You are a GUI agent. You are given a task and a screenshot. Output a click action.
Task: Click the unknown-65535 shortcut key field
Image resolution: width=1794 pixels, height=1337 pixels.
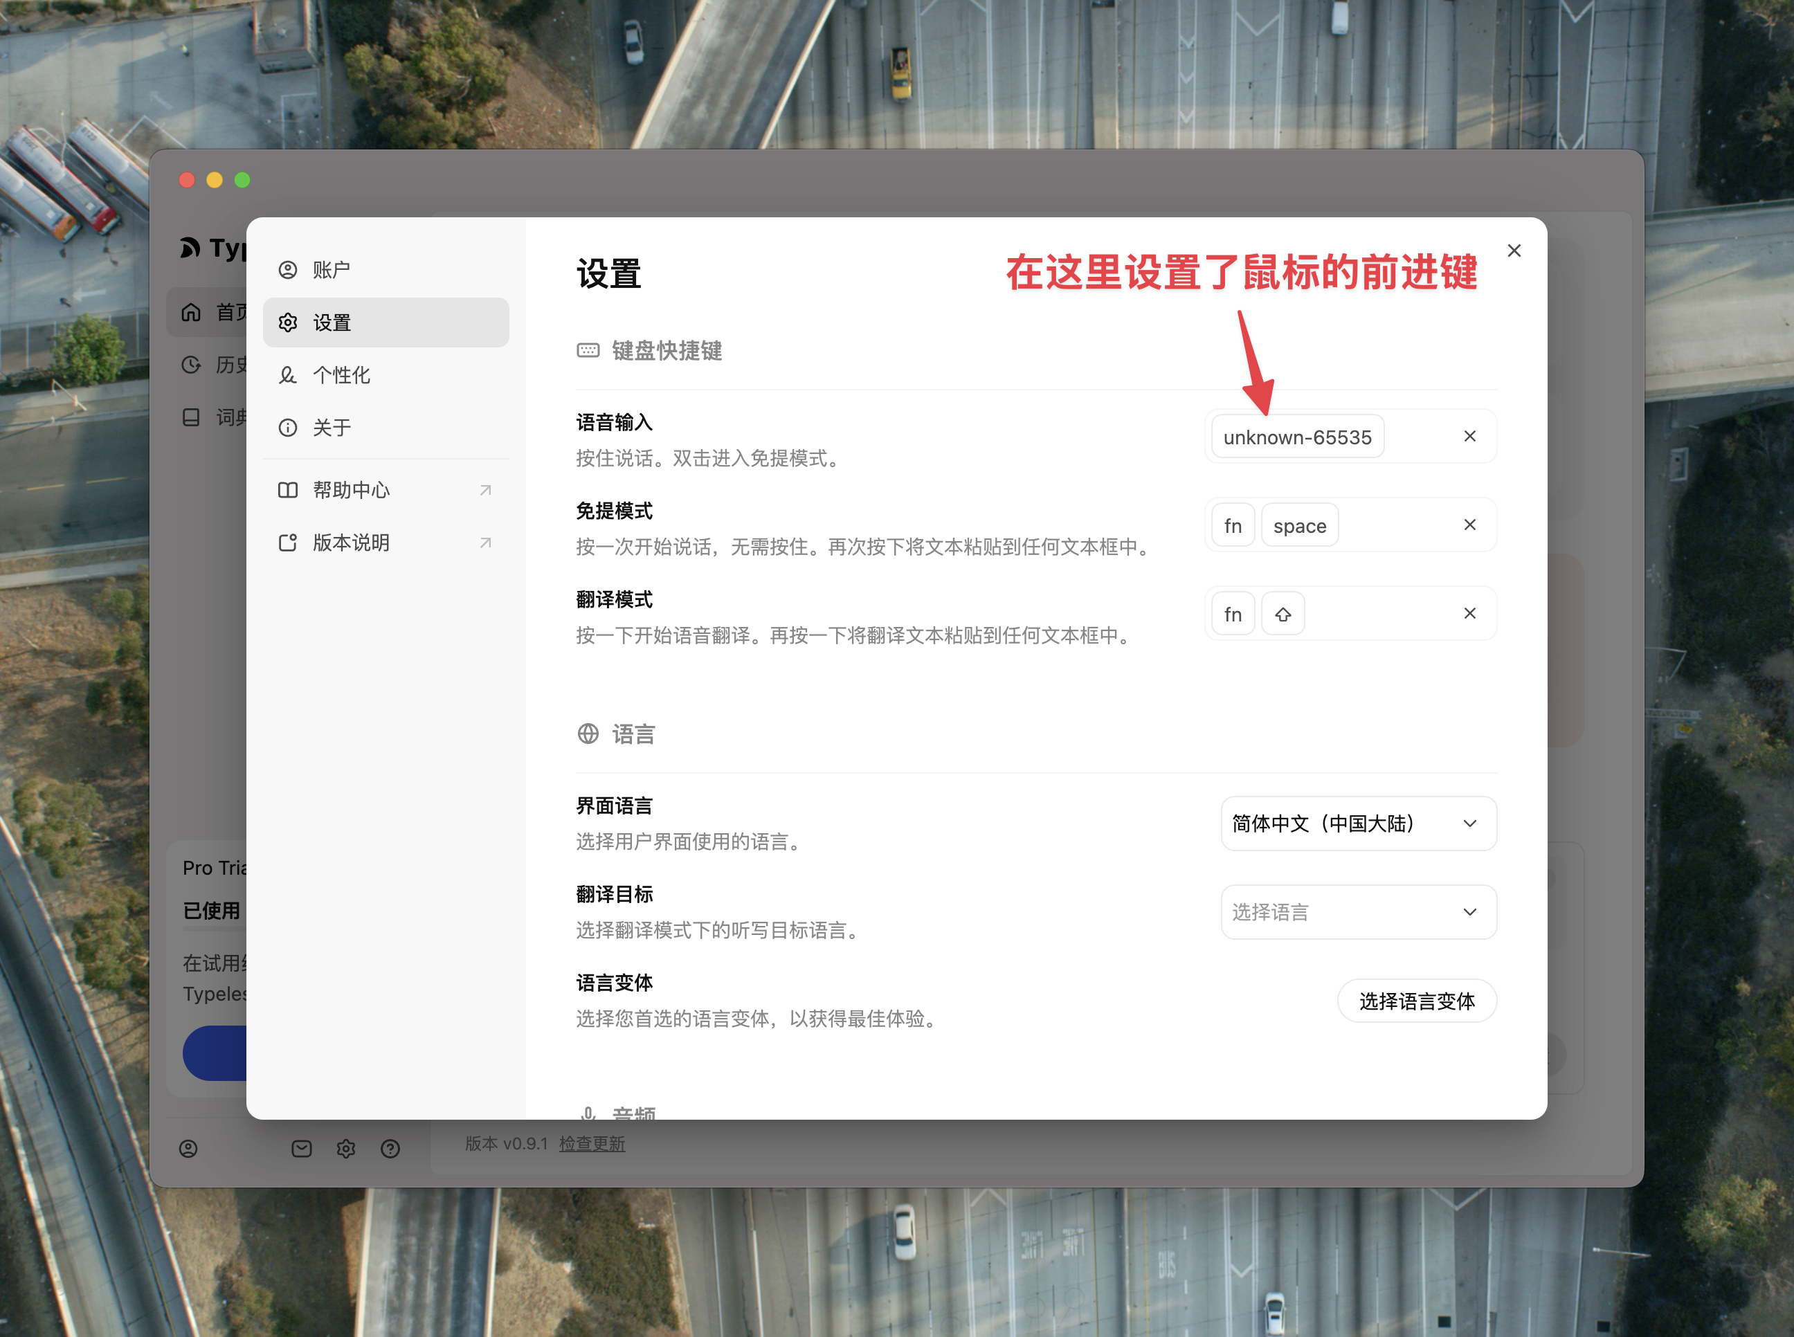point(1297,437)
